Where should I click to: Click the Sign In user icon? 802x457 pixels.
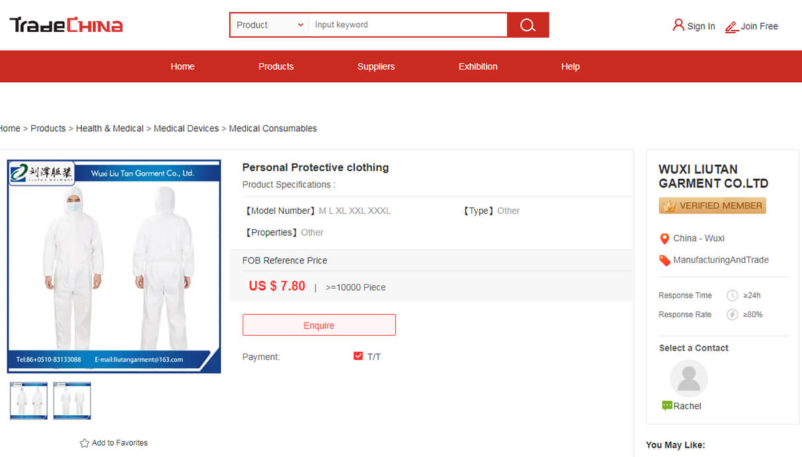678,25
